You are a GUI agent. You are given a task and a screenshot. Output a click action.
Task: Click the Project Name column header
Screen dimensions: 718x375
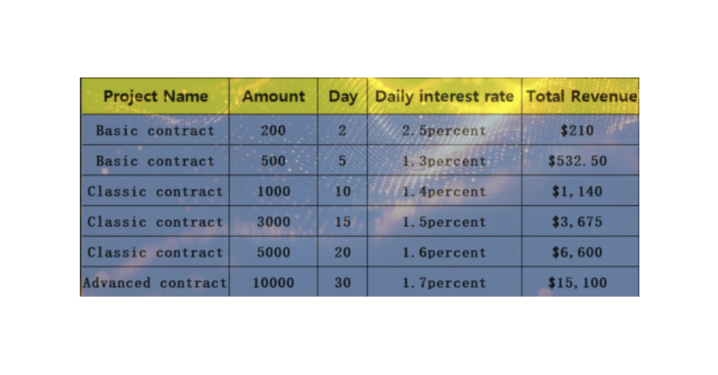[155, 96]
